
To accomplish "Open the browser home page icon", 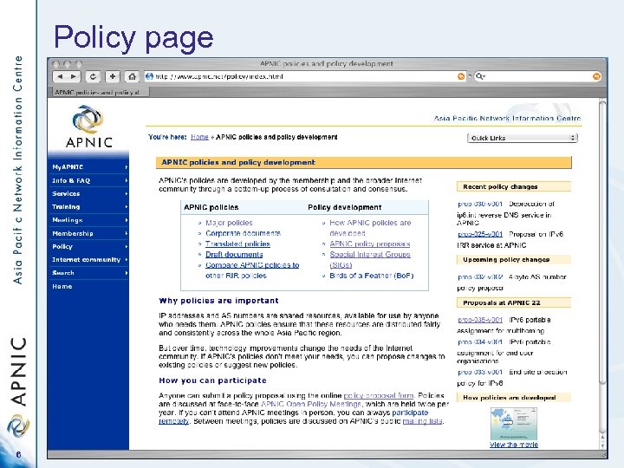I will (132, 76).
